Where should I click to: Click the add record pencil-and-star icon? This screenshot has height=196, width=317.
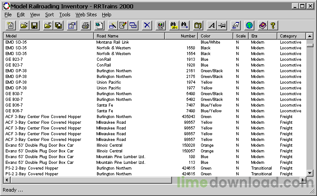112,26
